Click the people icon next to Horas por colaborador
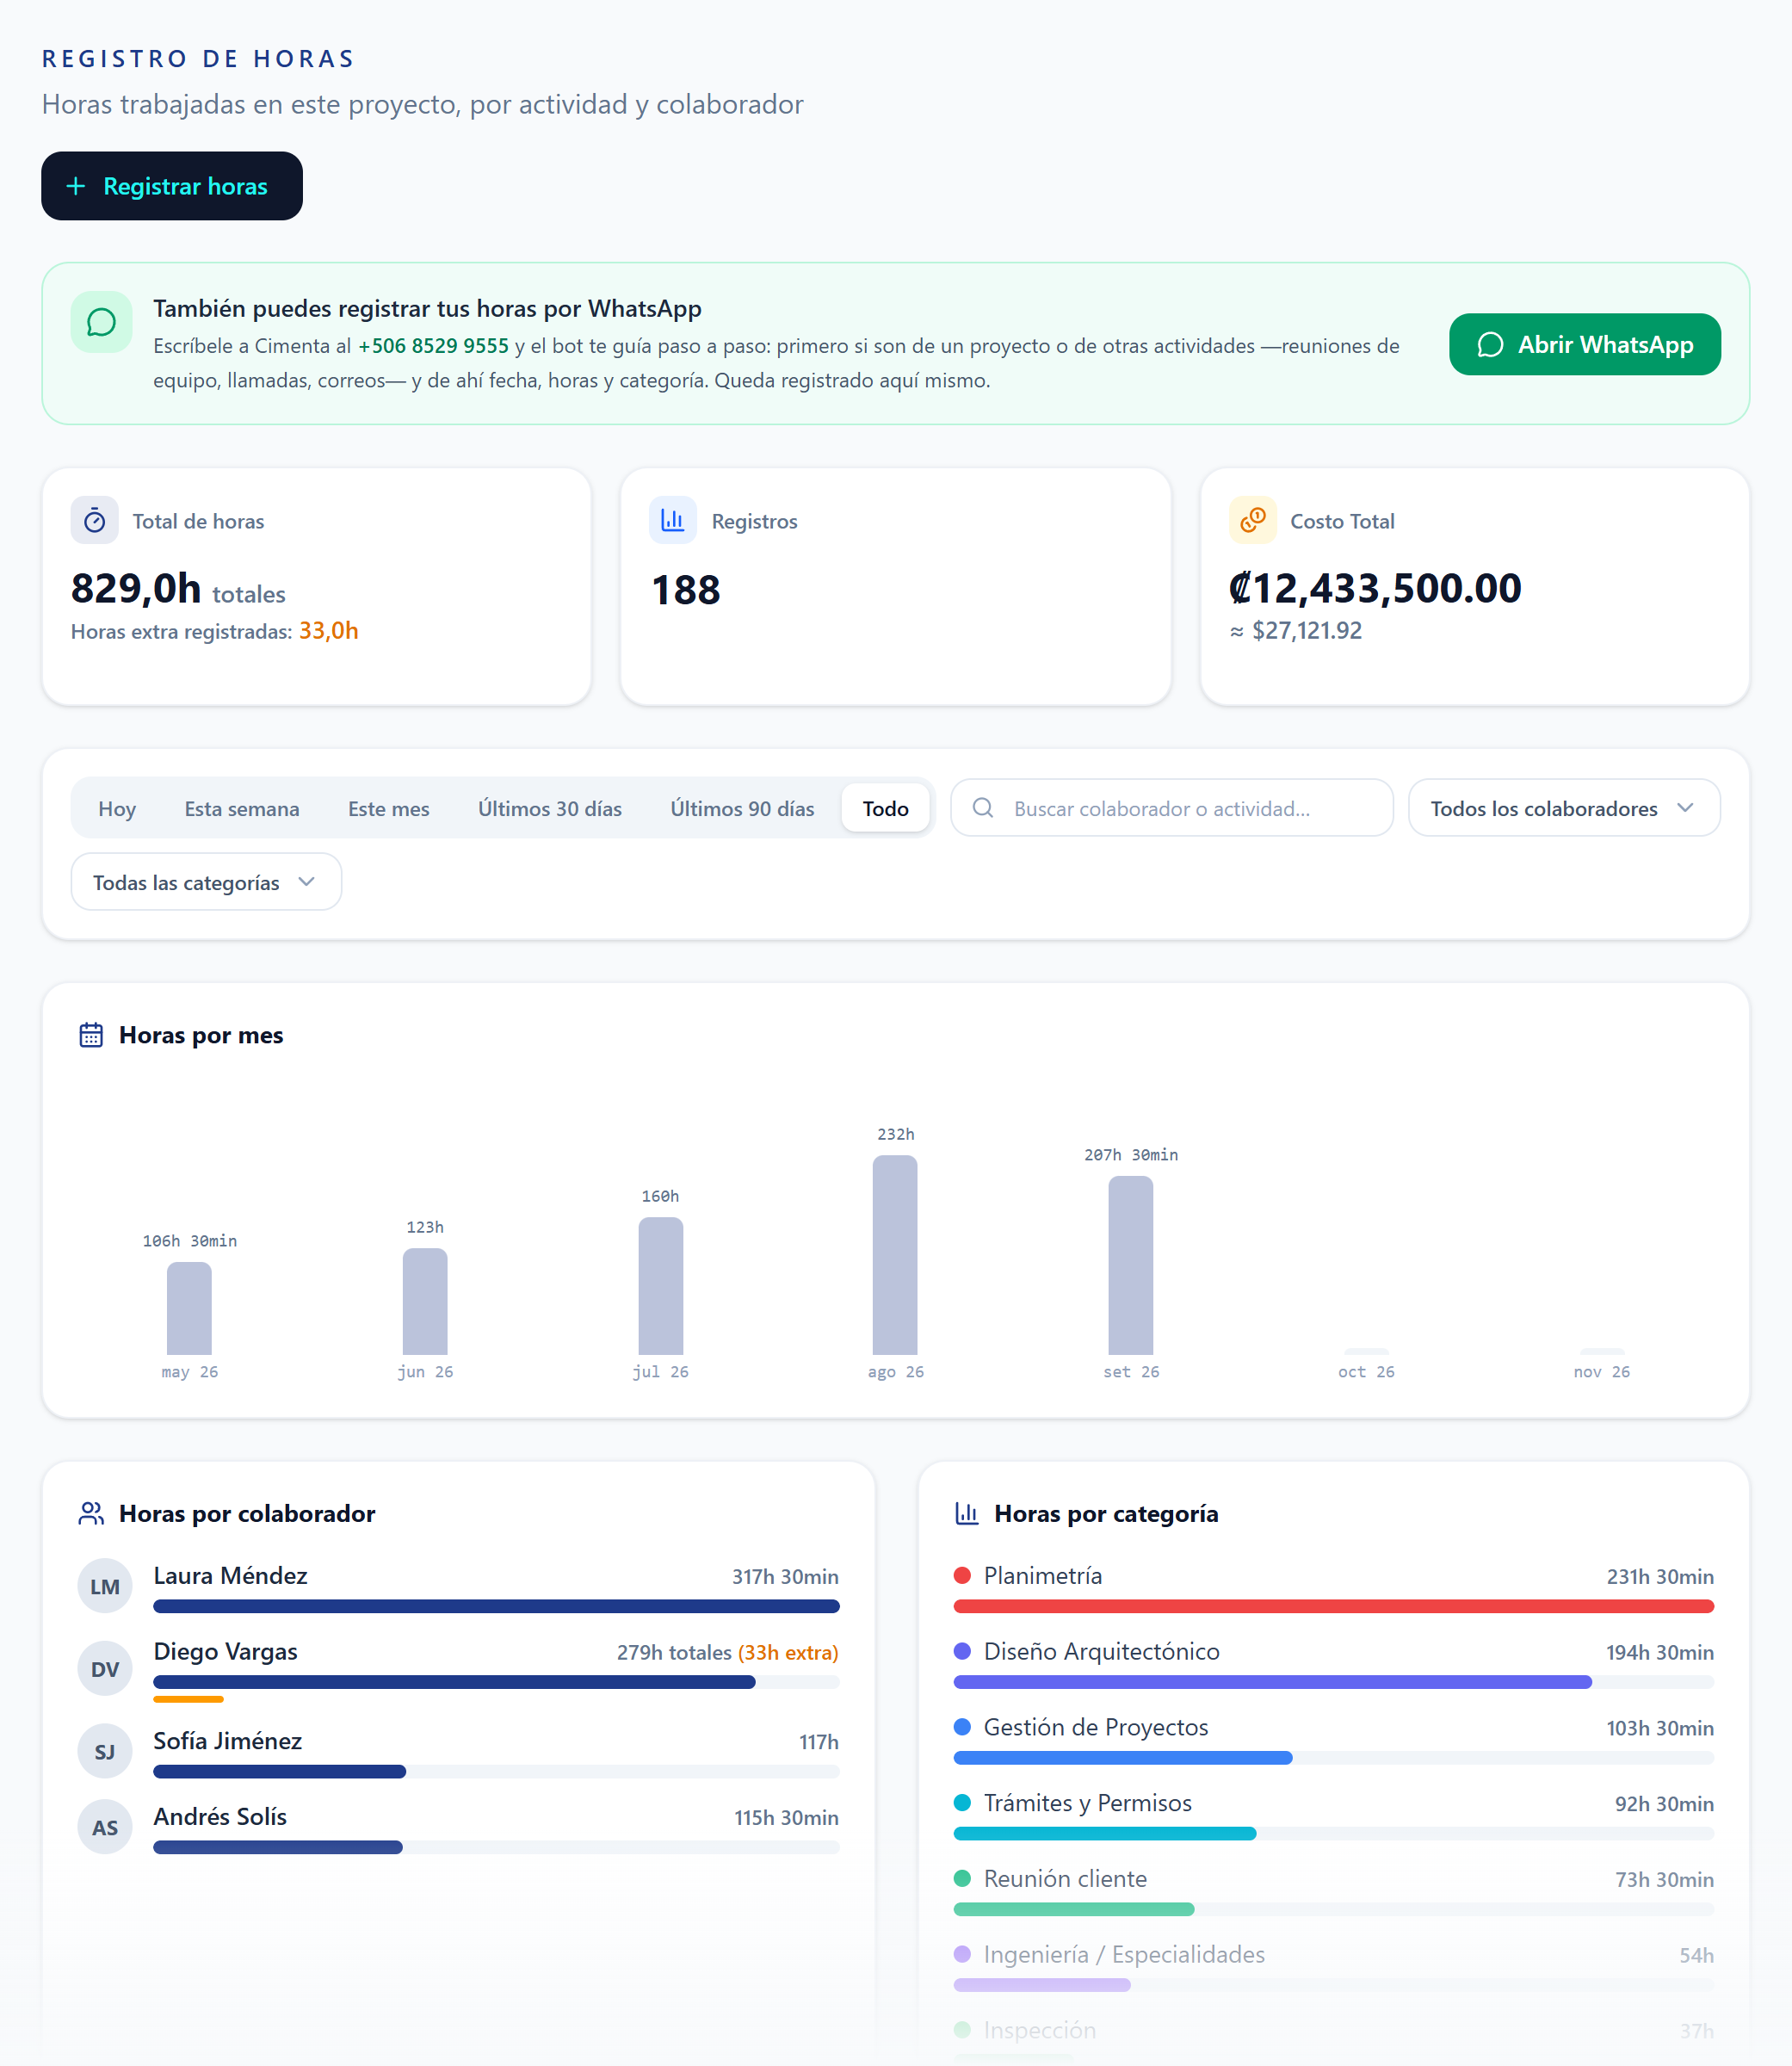The width and height of the screenshot is (1792, 2066). click(x=91, y=1513)
